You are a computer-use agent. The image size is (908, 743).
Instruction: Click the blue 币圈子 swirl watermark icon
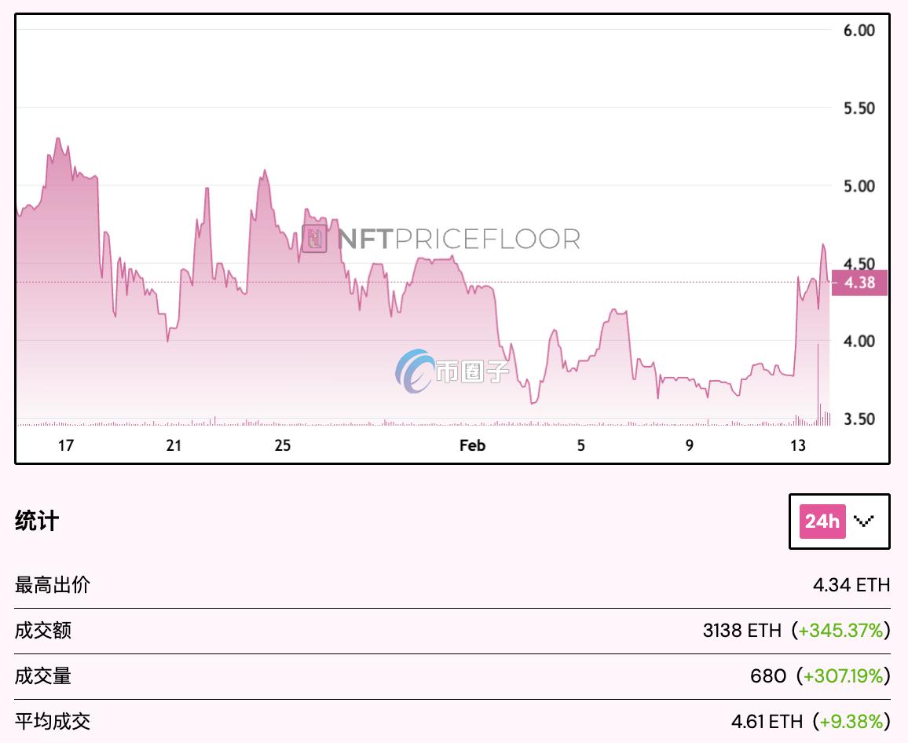[x=413, y=371]
